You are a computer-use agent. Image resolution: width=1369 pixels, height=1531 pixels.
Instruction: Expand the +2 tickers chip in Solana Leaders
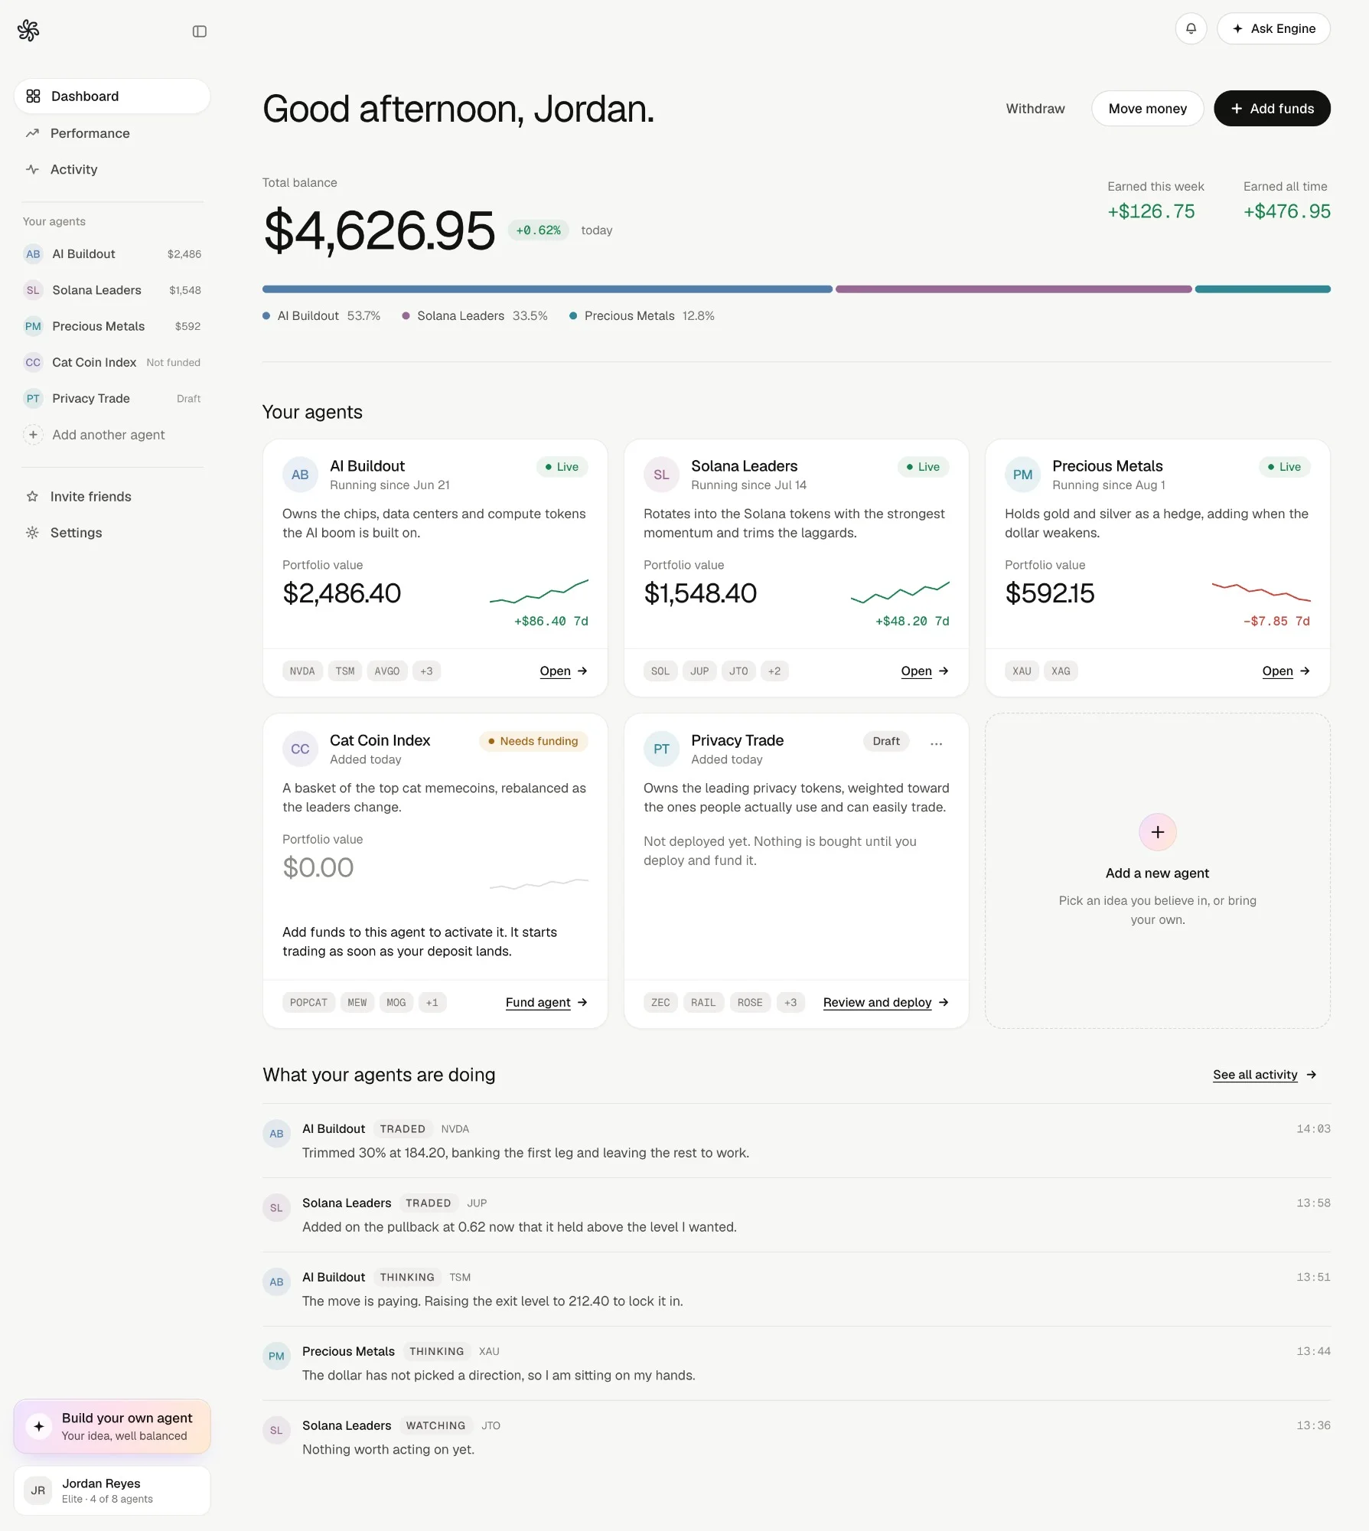pyautogui.click(x=774, y=671)
